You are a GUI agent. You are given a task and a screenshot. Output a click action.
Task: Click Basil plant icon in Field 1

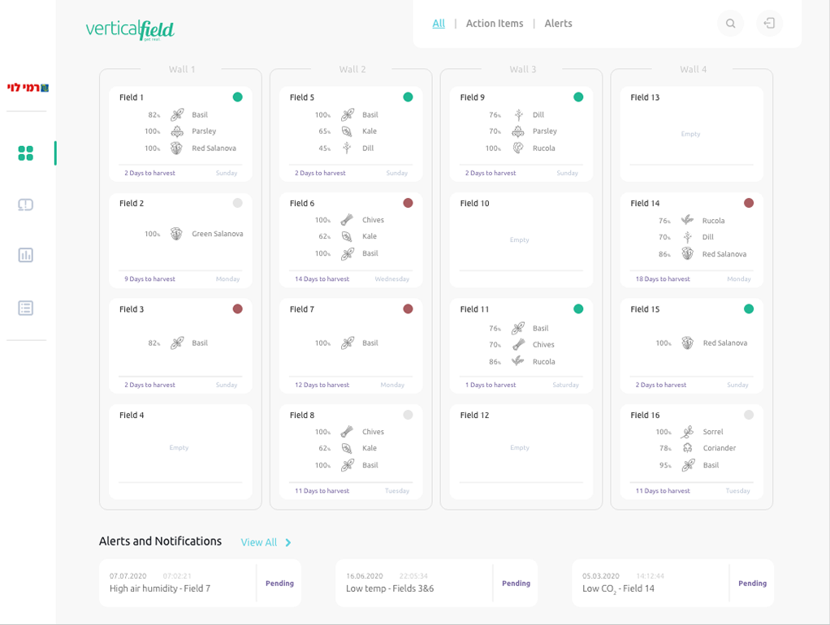(177, 114)
